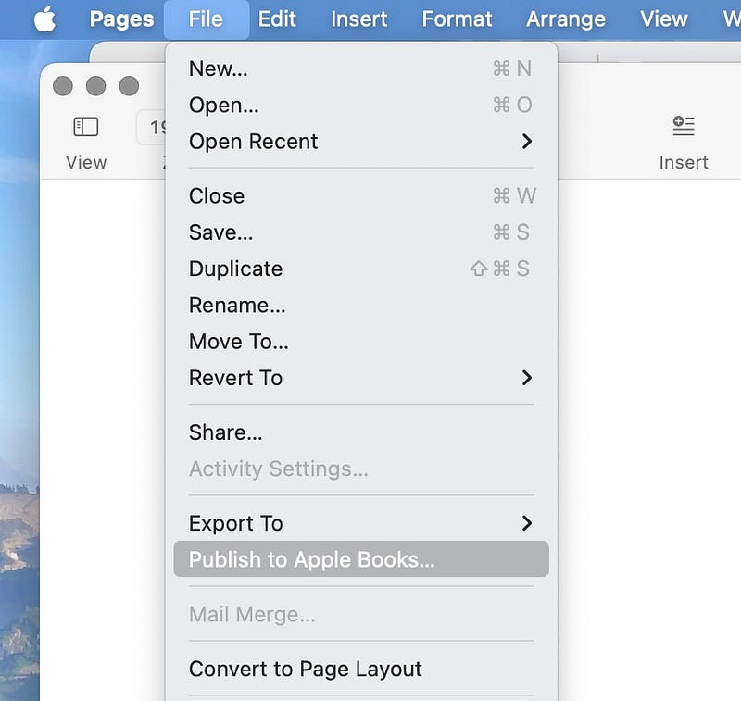741x701 pixels.
Task: Open the Edit menu
Action: coord(277,19)
